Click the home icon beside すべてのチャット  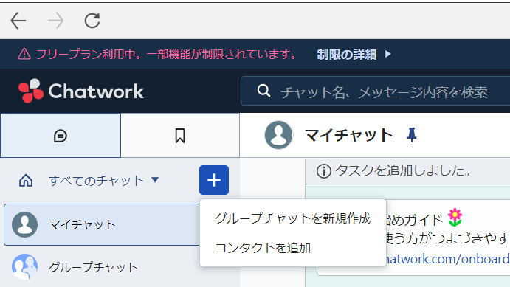coord(26,180)
